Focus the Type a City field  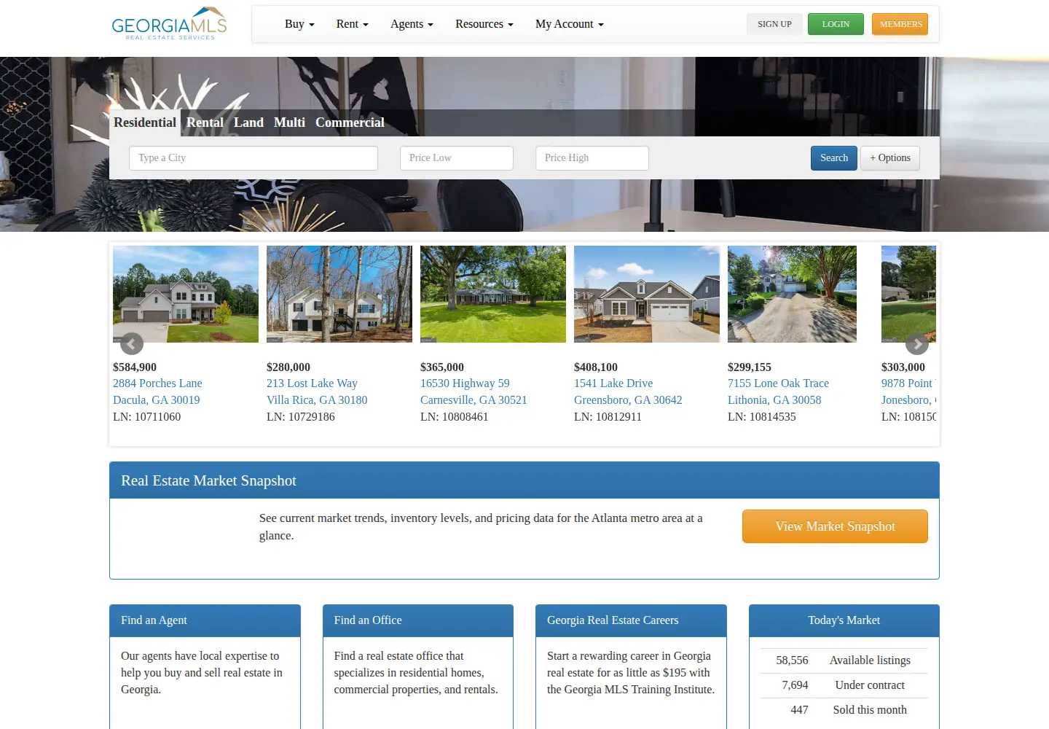(254, 158)
